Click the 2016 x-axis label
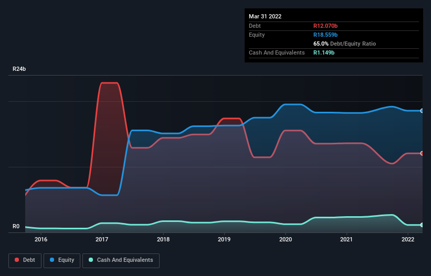Screen dimensions: 431x276 pos(40,239)
